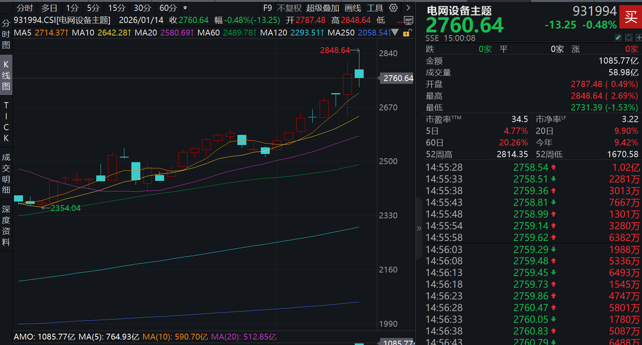This screenshot has height=345, width=642.
Task: Click the right chevron to show more toolbar
Action: (x=408, y=8)
